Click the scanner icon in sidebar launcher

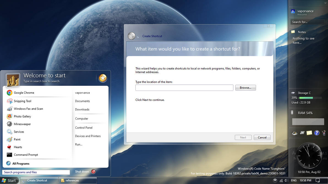click(294, 133)
